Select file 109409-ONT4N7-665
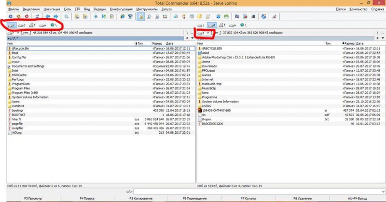 click(291, 111)
